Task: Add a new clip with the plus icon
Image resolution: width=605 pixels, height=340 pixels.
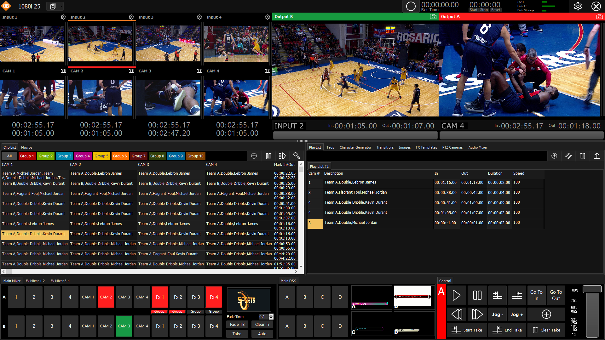Action: click(x=254, y=156)
